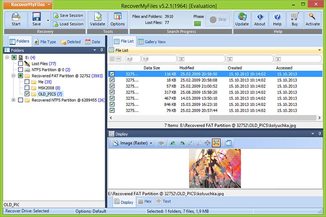This screenshot has height=217, width=326.
Task: Sort by the Data Size column header
Action: pyautogui.click(x=152, y=68)
